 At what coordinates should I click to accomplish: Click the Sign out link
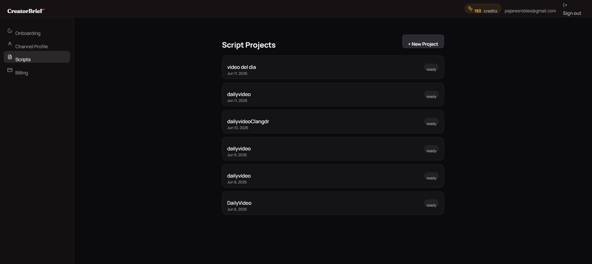click(572, 13)
